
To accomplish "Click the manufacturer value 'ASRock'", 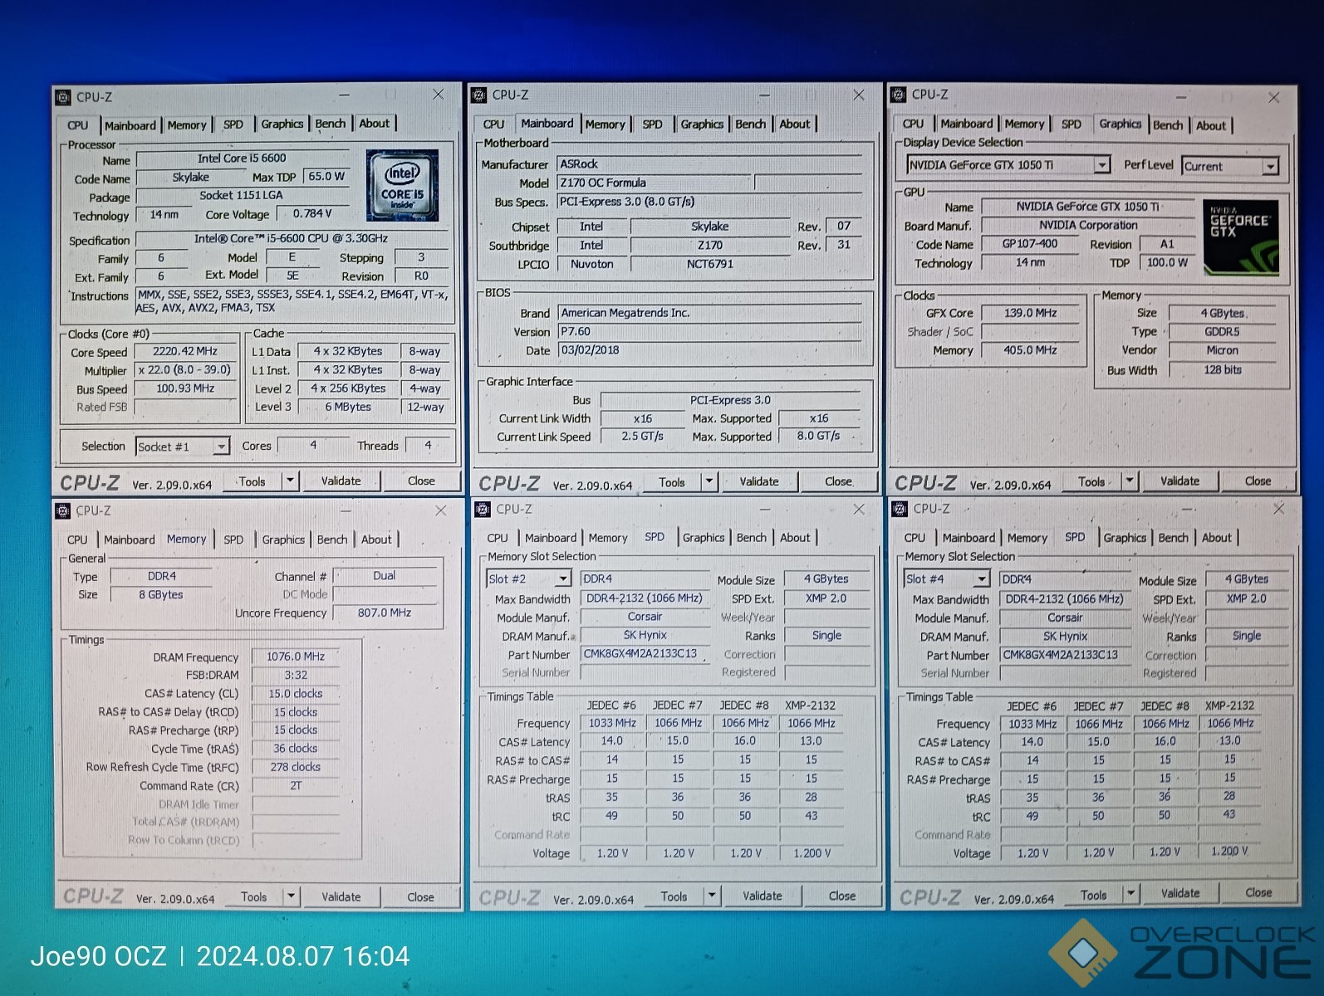I will [710, 164].
